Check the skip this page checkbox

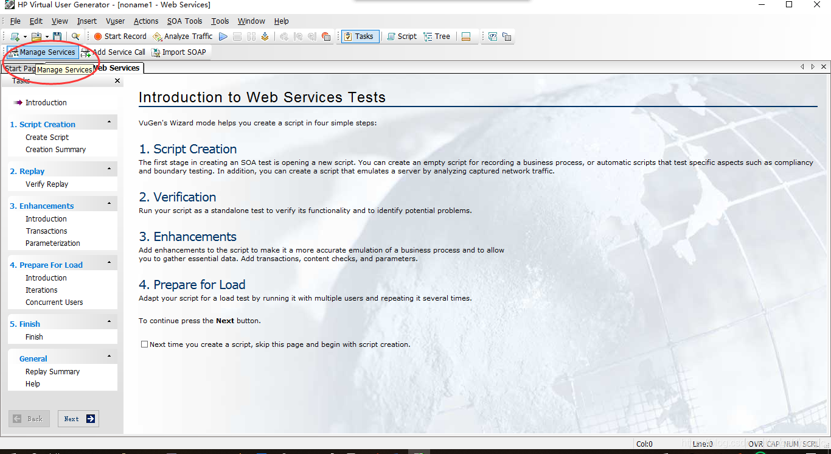(x=144, y=344)
